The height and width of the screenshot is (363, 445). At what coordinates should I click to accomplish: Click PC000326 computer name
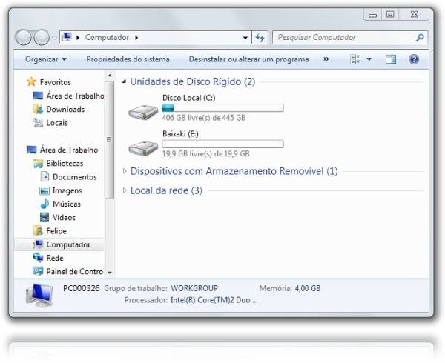(81, 288)
